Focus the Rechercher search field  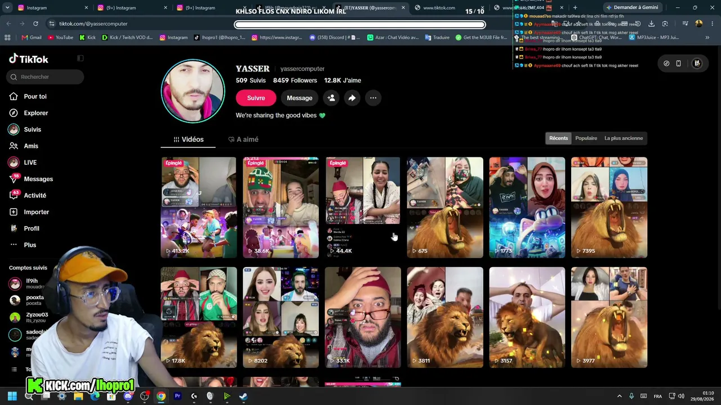point(45,76)
